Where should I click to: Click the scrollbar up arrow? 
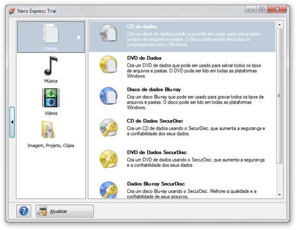click(280, 25)
